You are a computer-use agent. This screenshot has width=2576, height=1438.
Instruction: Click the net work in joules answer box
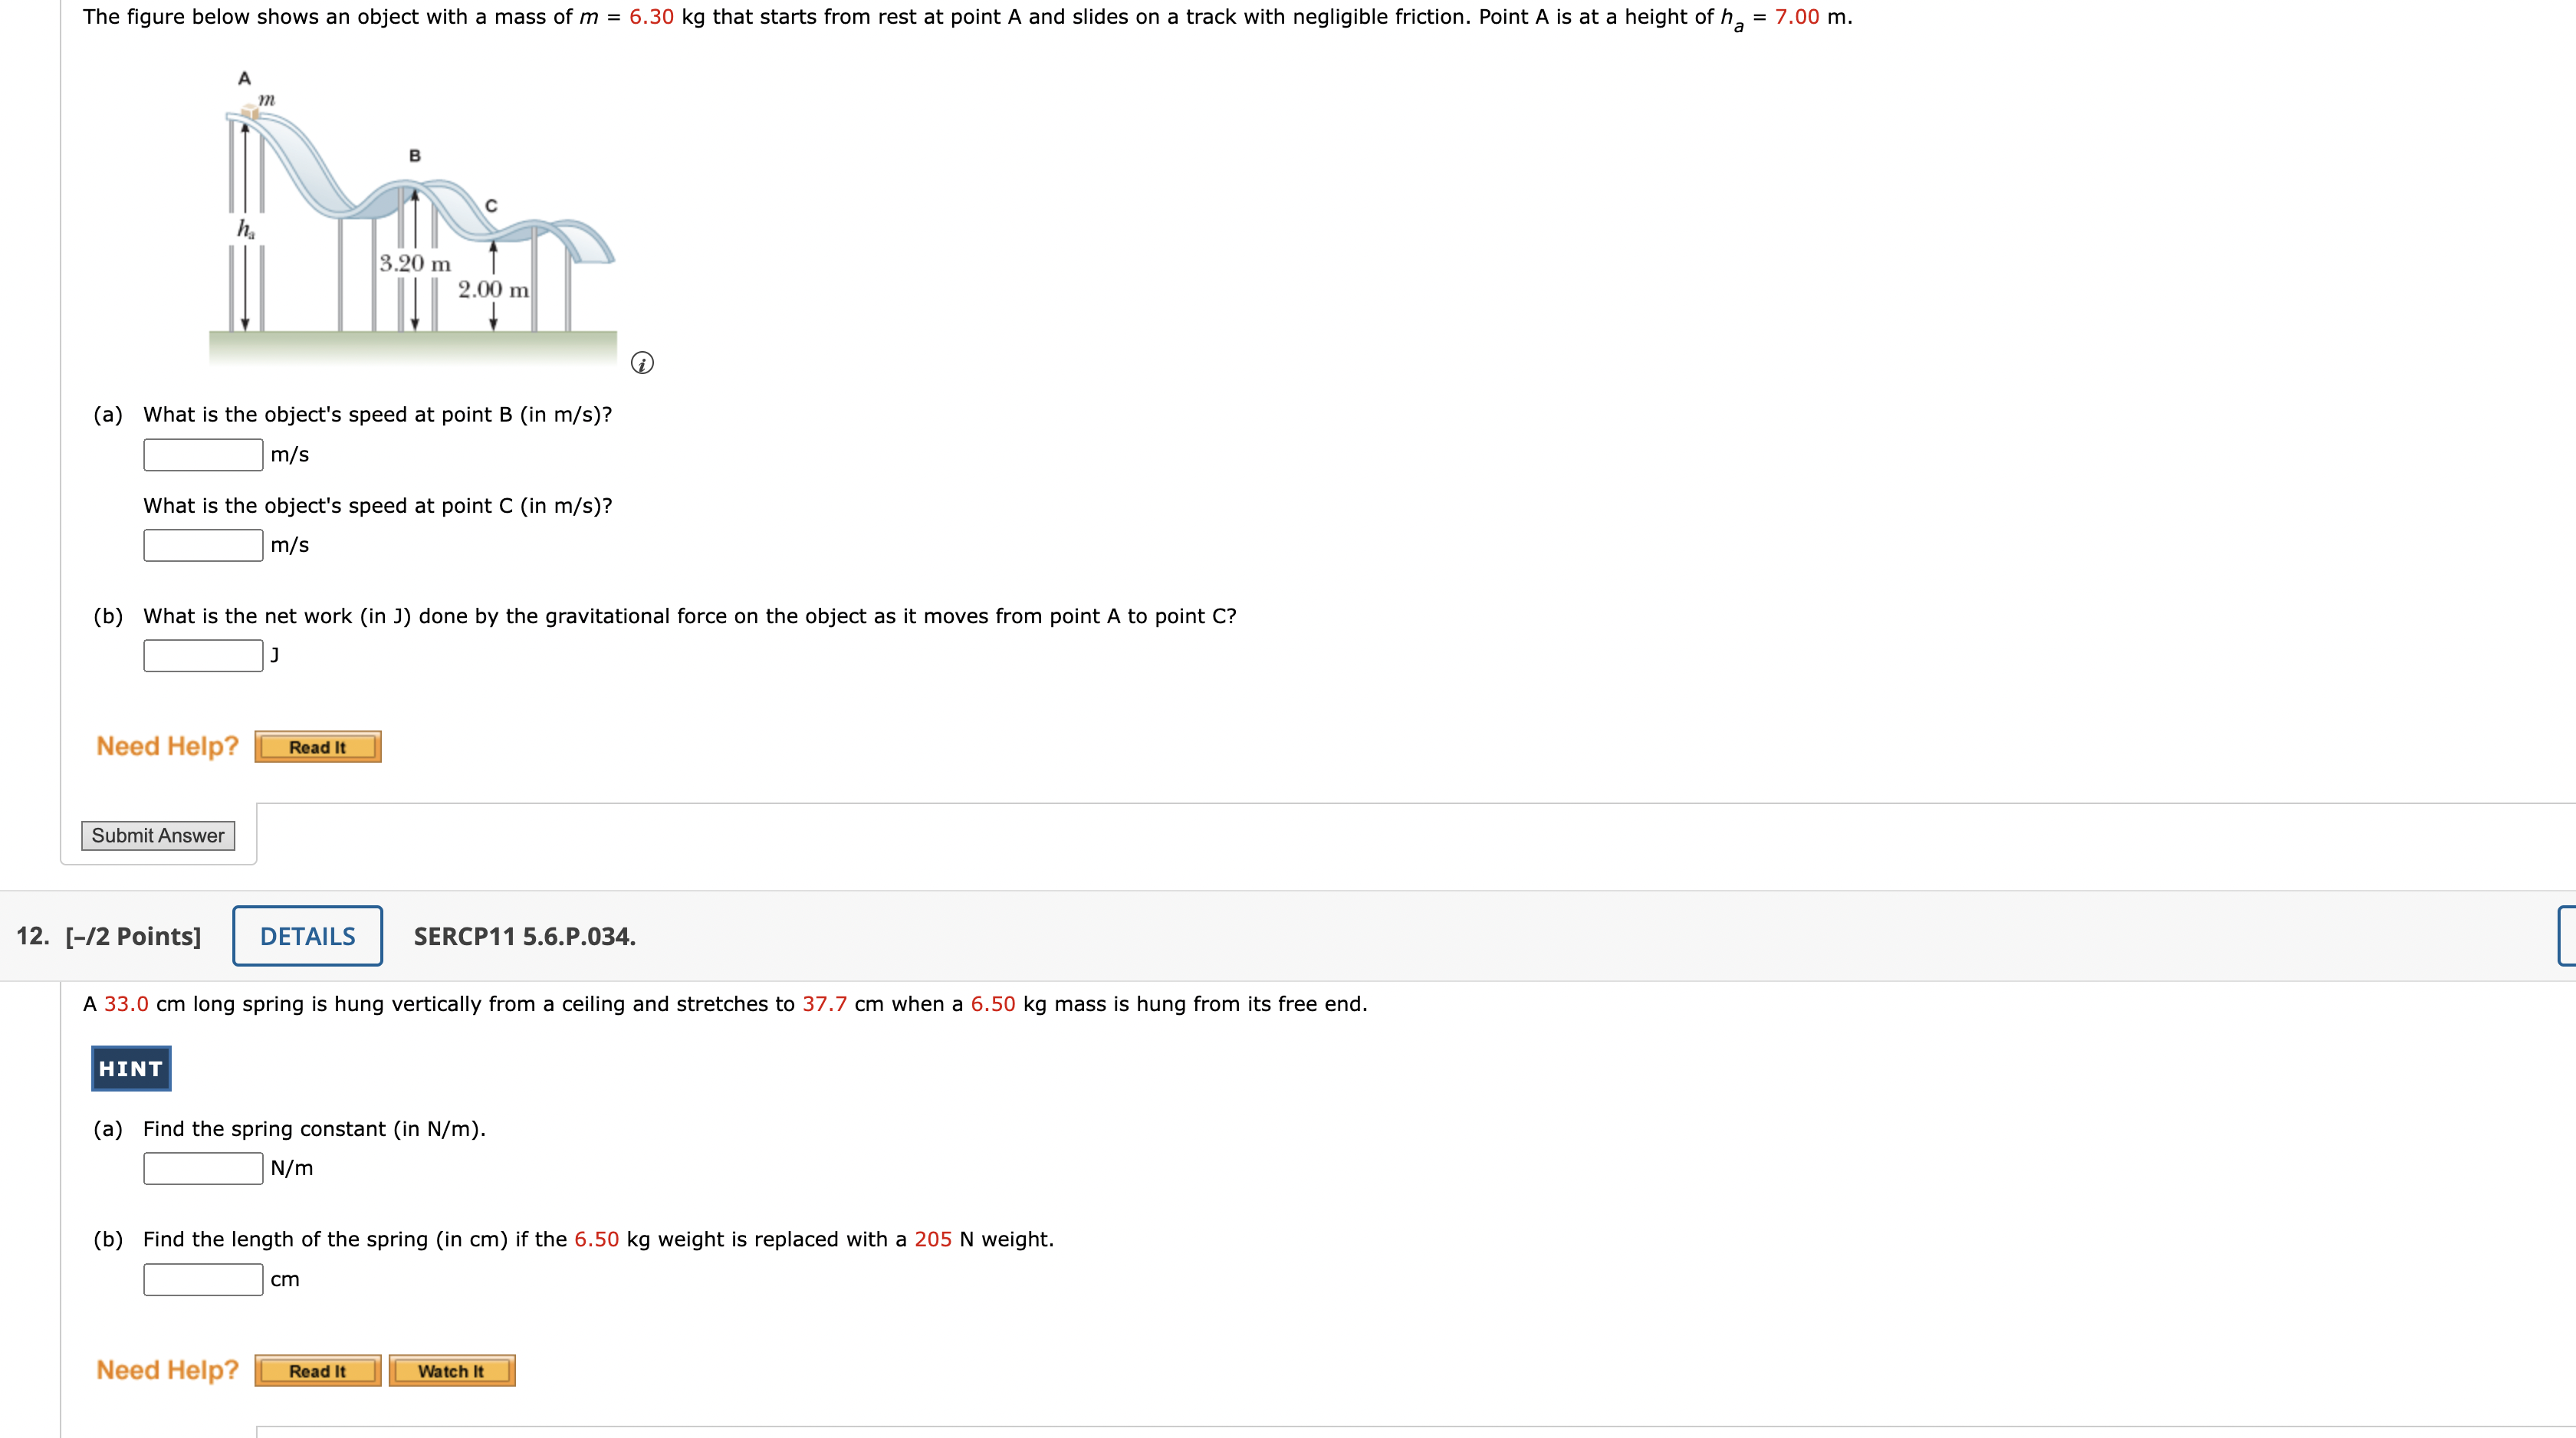click(x=202, y=655)
